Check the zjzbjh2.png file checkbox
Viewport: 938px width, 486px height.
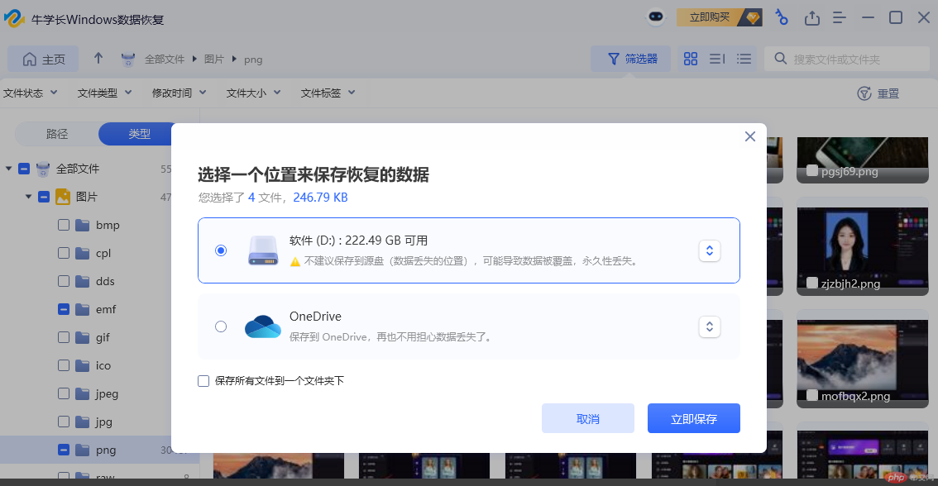point(811,283)
